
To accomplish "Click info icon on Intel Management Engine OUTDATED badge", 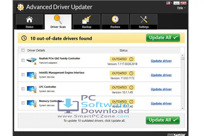I will (x=131, y=73).
